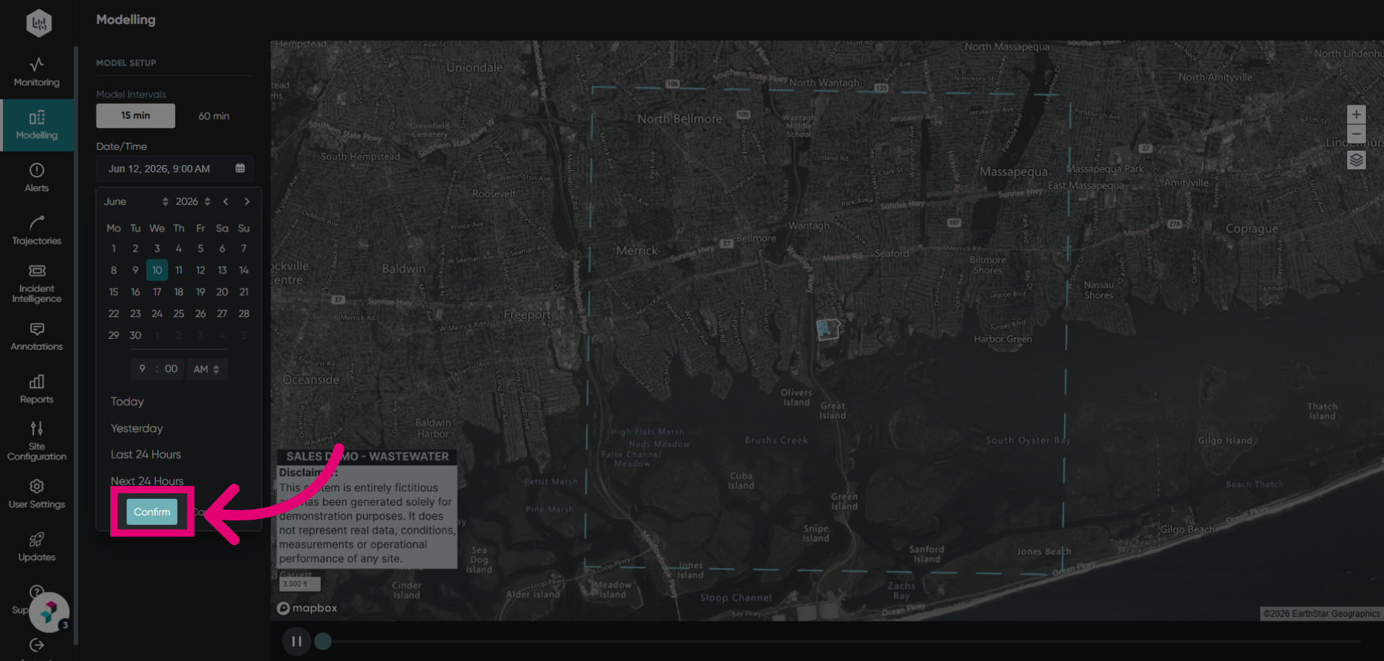The height and width of the screenshot is (661, 1384).
Task: Open the Updates section
Action: (x=37, y=546)
